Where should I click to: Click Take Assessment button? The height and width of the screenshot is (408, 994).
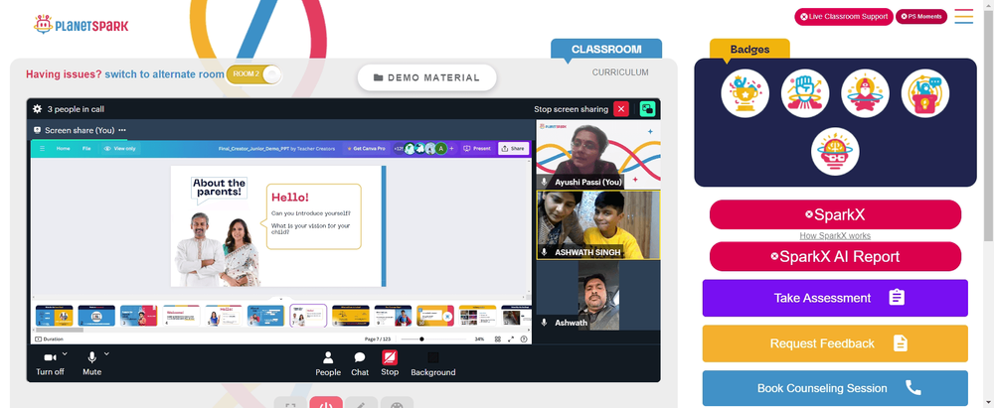click(x=835, y=298)
